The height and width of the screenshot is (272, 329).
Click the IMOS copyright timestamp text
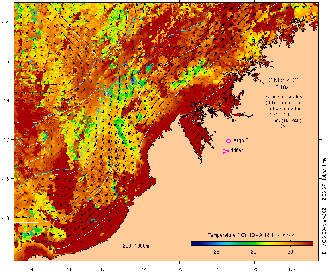pos(324,206)
